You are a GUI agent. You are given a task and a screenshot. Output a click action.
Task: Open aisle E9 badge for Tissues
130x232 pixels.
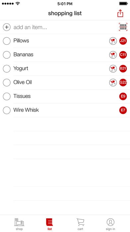tap(123, 96)
